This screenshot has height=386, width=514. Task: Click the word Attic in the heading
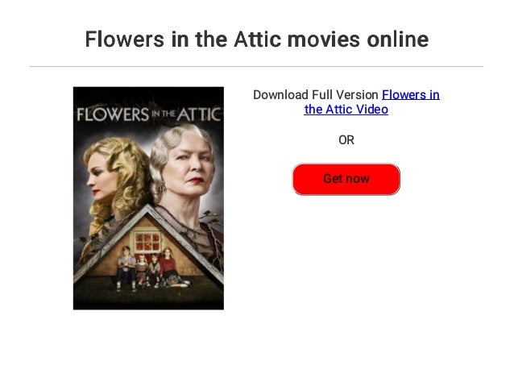(x=258, y=39)
